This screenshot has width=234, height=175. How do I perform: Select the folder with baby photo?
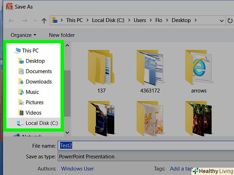[x=150, y=119]
